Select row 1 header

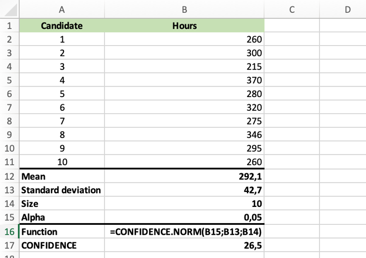[x=9, y=26]
